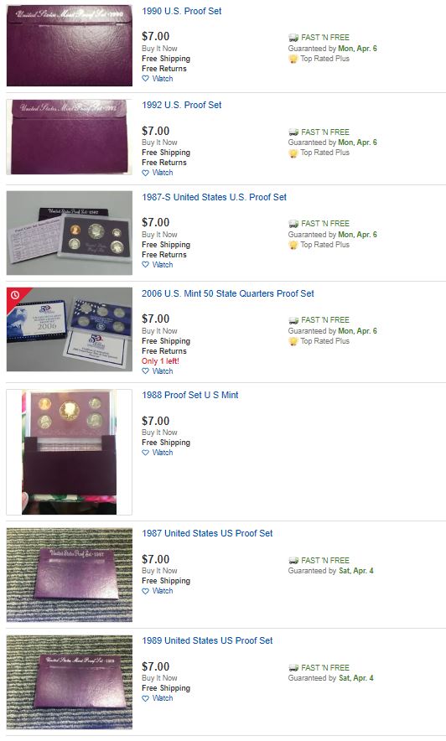Screen dimensions: 446x741
Task: Open the 1990 U.S. Proof Set listing title
Action: pos(181,12)
